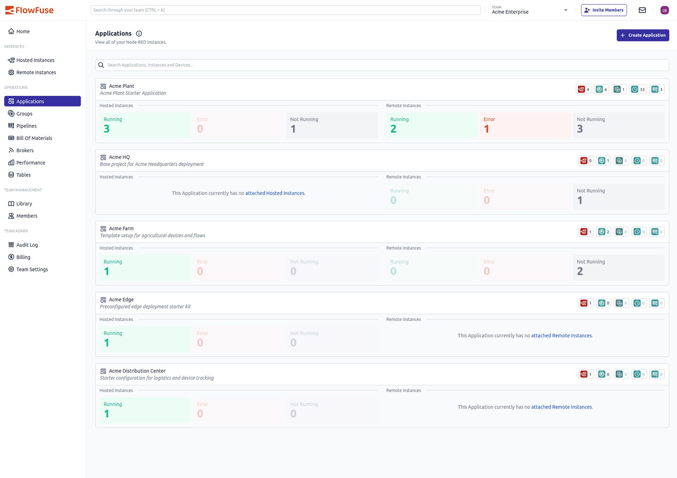Click the pipelines badge on Acme Plant
Viewport: 677px width, 478px height.
point(656,89)
